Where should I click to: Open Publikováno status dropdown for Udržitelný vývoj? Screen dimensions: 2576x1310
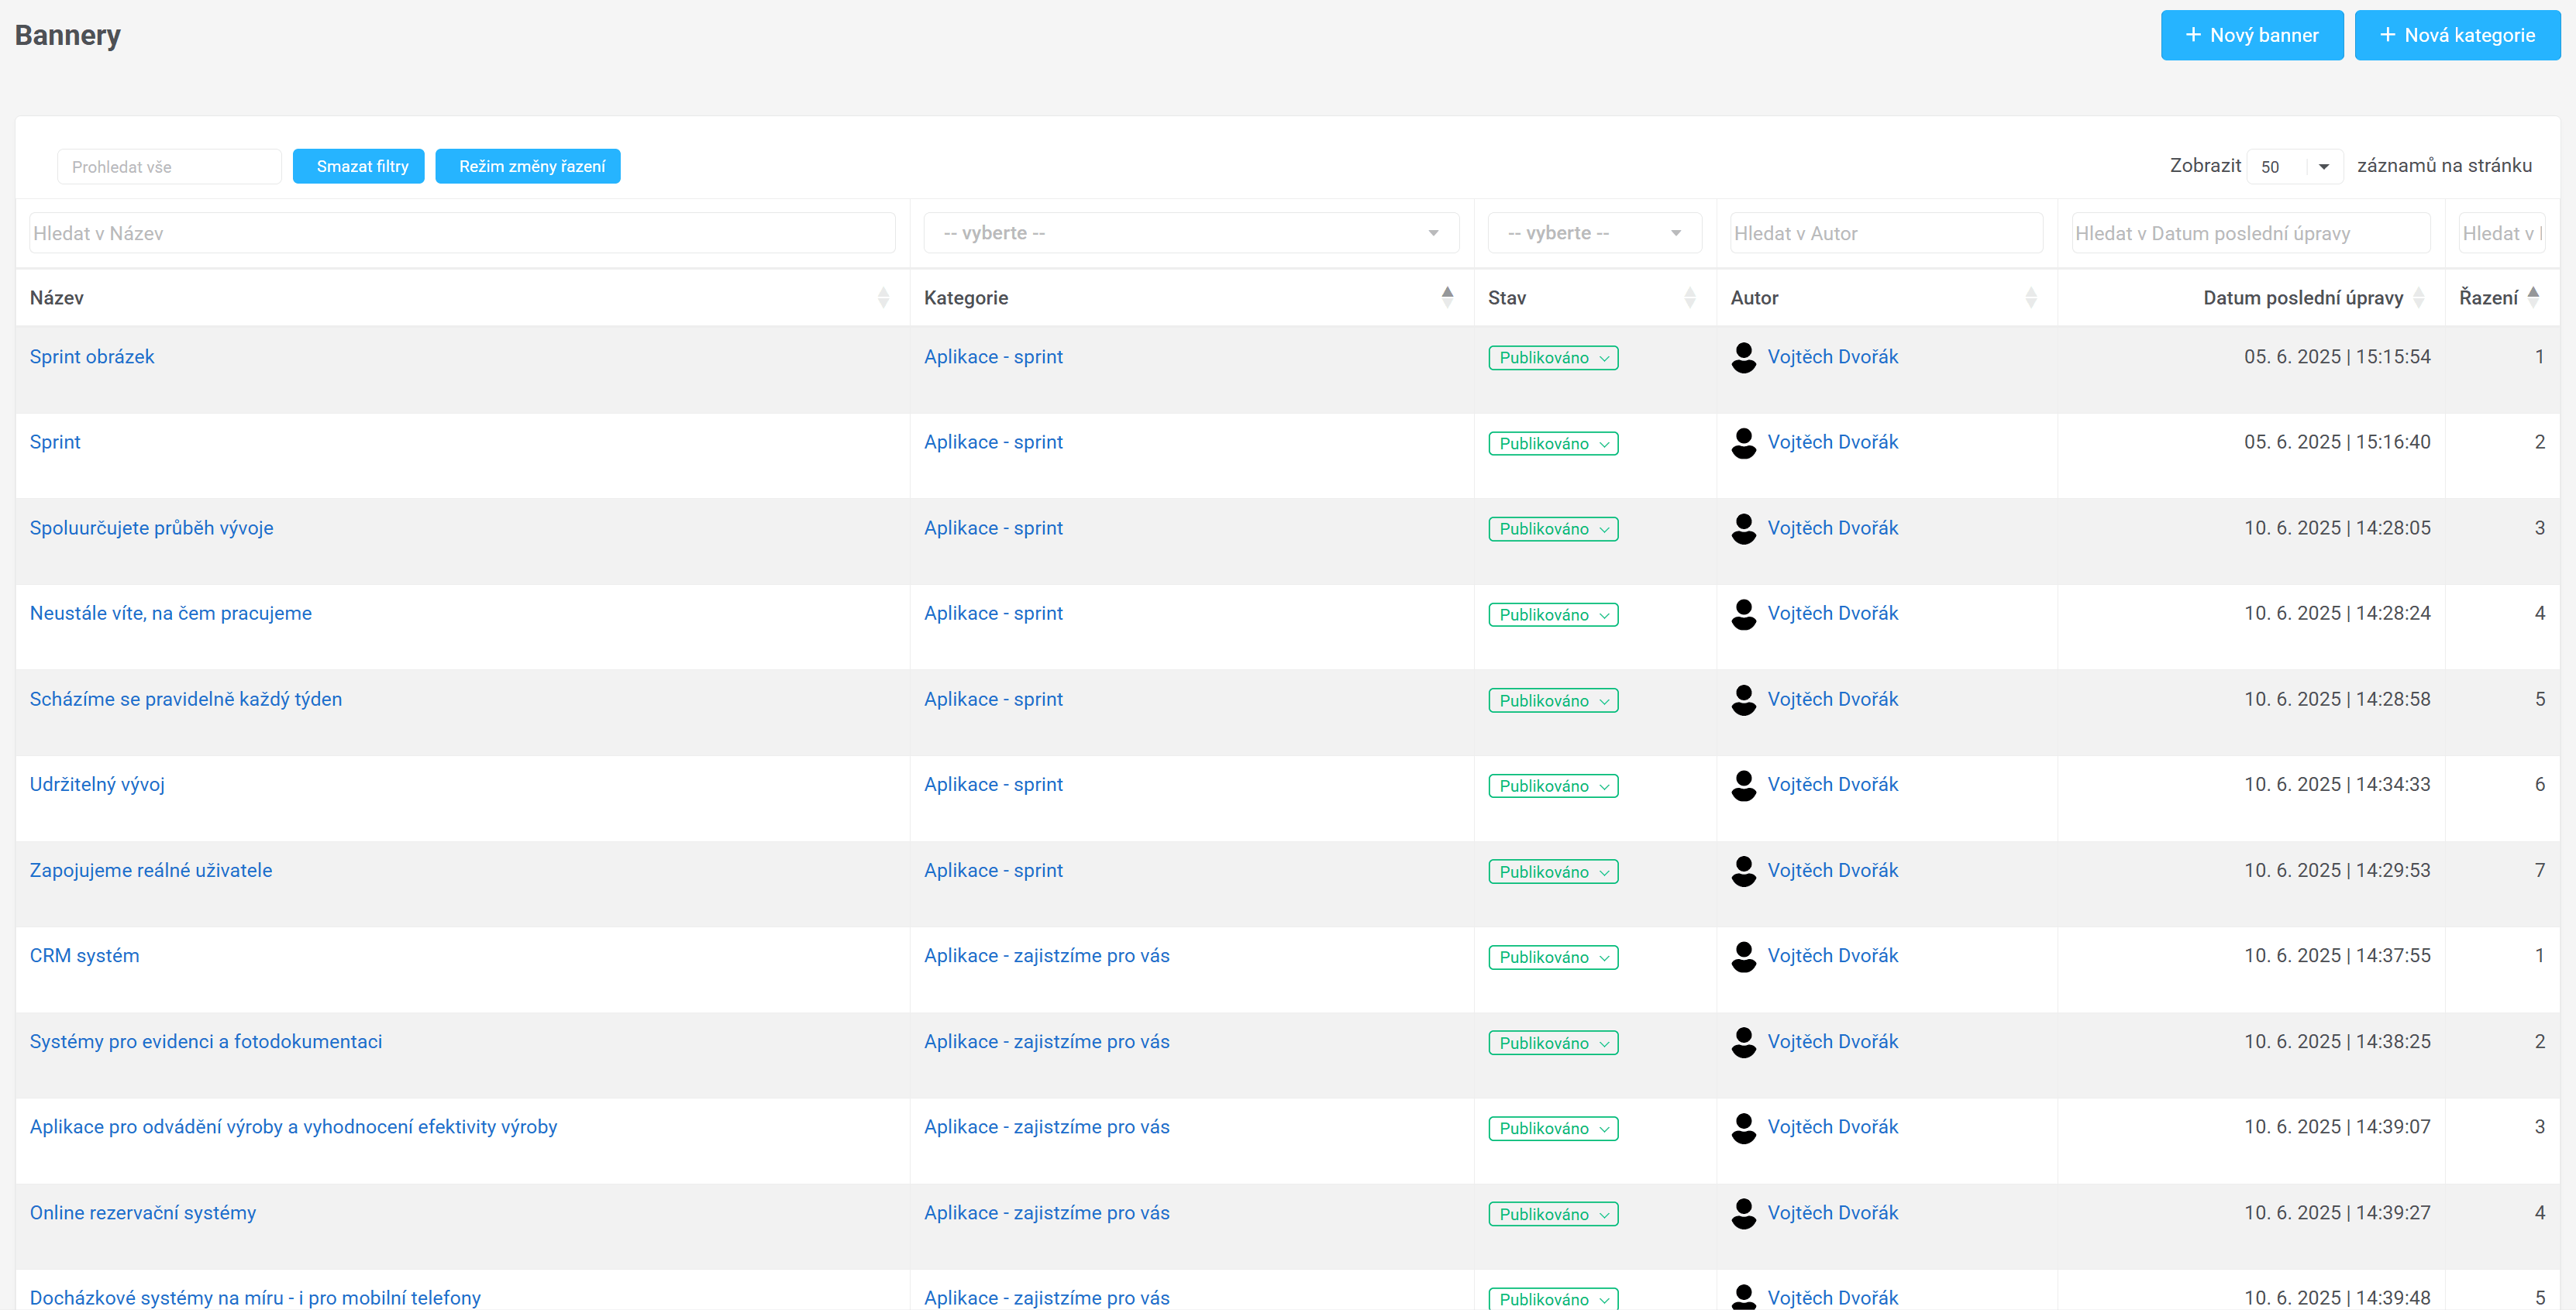pyautogui.click(x=1552, y=786)
